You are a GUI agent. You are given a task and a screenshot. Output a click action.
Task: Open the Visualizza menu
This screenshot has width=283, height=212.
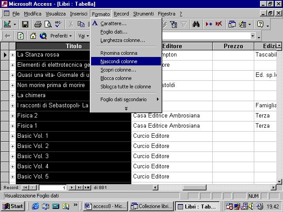(x=55, y=14)
